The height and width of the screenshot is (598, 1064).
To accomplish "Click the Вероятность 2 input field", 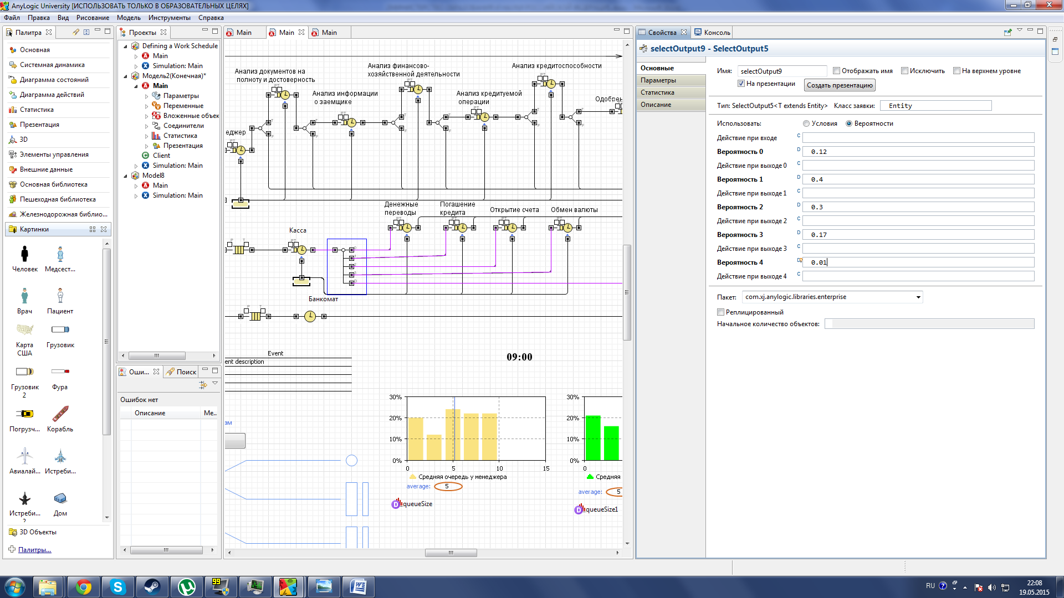I will tap(918, 207).
